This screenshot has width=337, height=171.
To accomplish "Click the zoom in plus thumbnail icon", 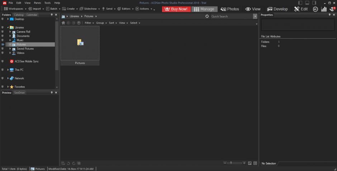I will click(x=244, y=163).
